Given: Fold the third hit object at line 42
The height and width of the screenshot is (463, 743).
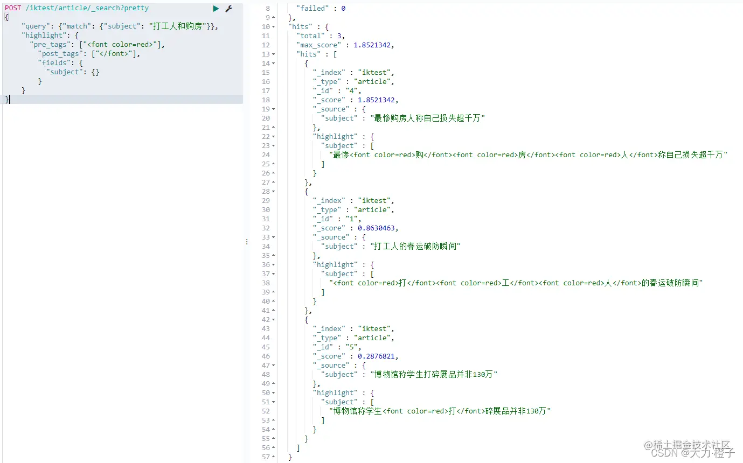Looking at the screenshot, I should click(x=274, y=320).
